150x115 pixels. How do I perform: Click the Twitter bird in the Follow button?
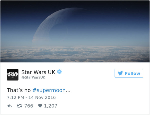[120, 73]
